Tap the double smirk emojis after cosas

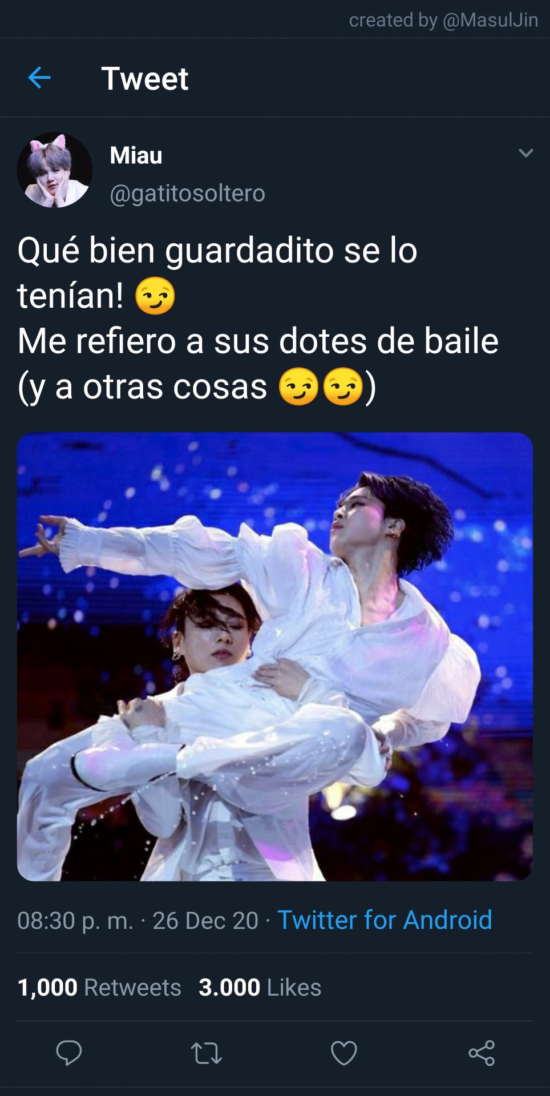click(x=321, y=386)
